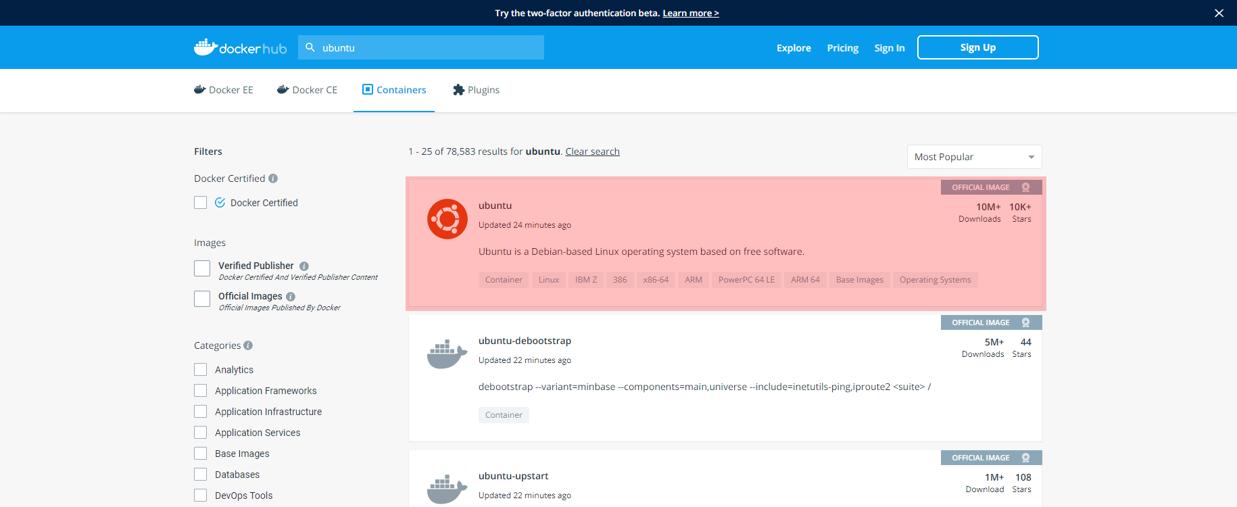Click ubuntu-upstart's official image ribbon icon
Image resolution: width=1237 pixels, height=507 pixels.
point(1025,458)
